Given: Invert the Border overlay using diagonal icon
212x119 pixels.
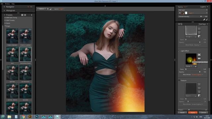Looking at the screenshot, I should click(199, 36).
